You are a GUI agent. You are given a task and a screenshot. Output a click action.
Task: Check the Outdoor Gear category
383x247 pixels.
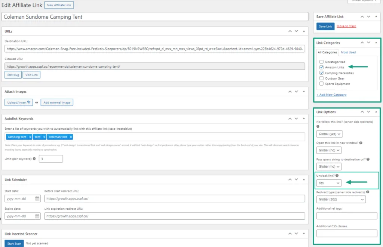click(x=321, y=78)
